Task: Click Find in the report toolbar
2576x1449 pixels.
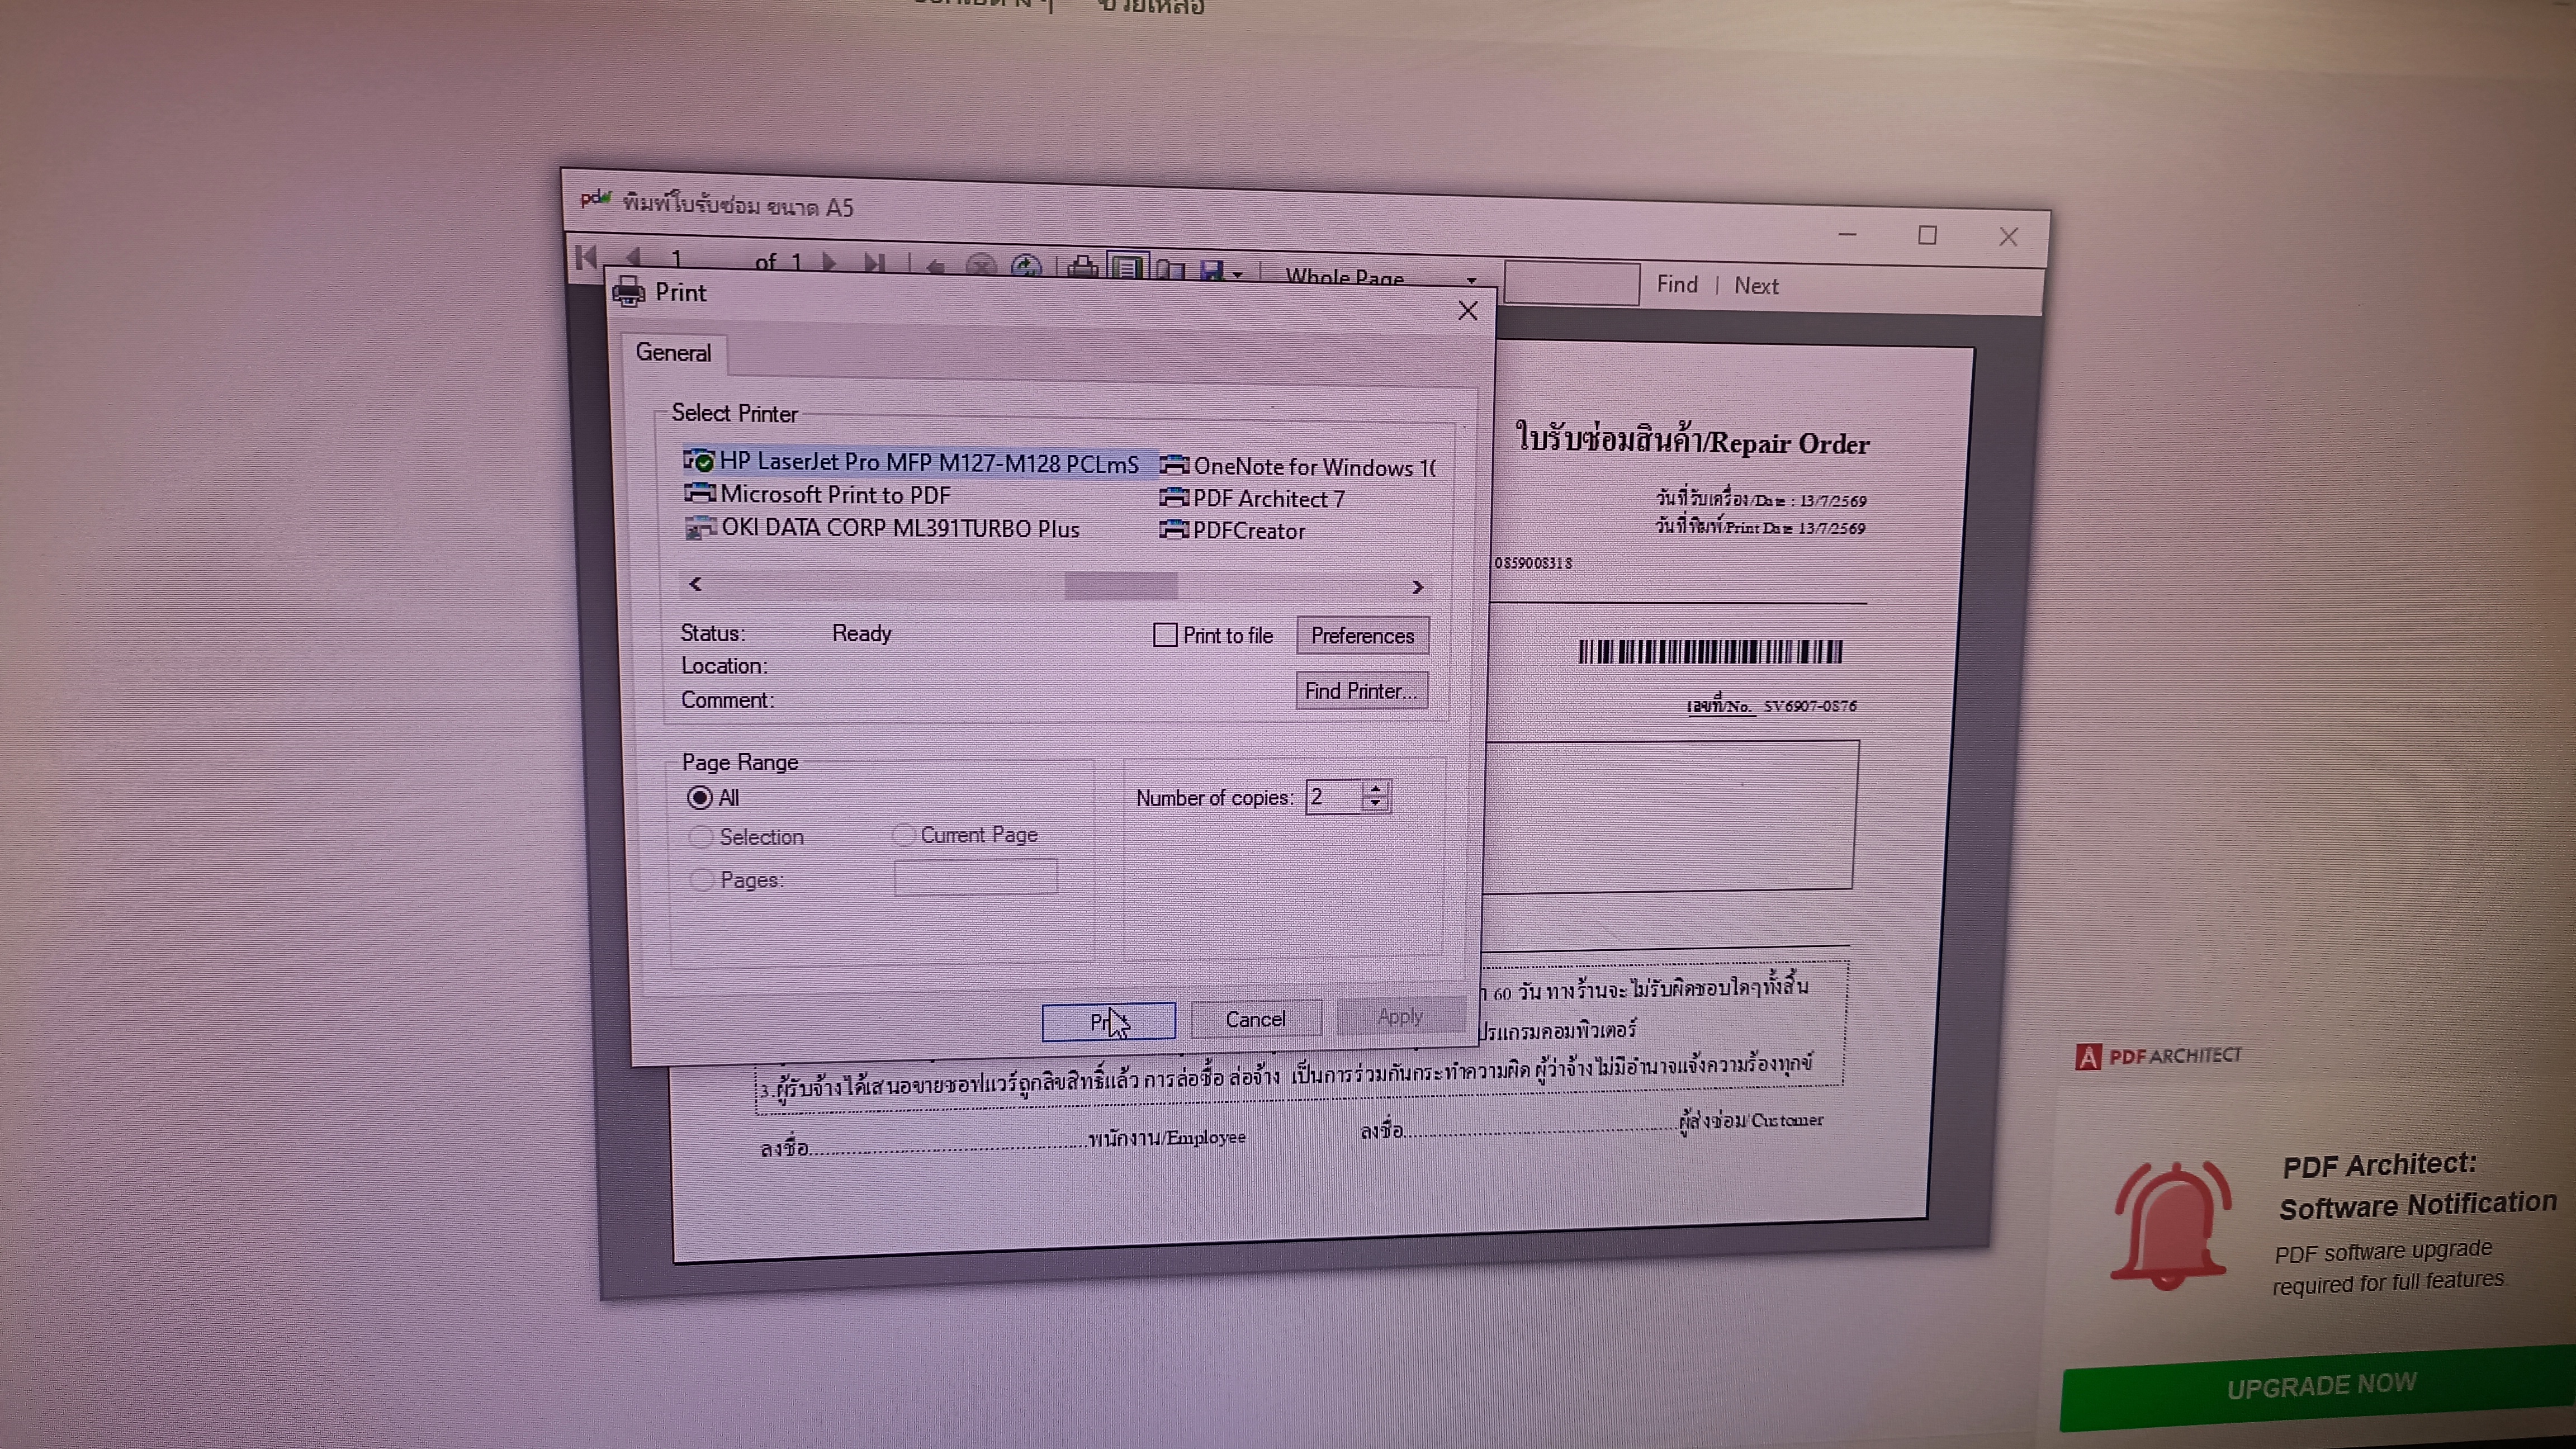Action: coord(1677,284)
